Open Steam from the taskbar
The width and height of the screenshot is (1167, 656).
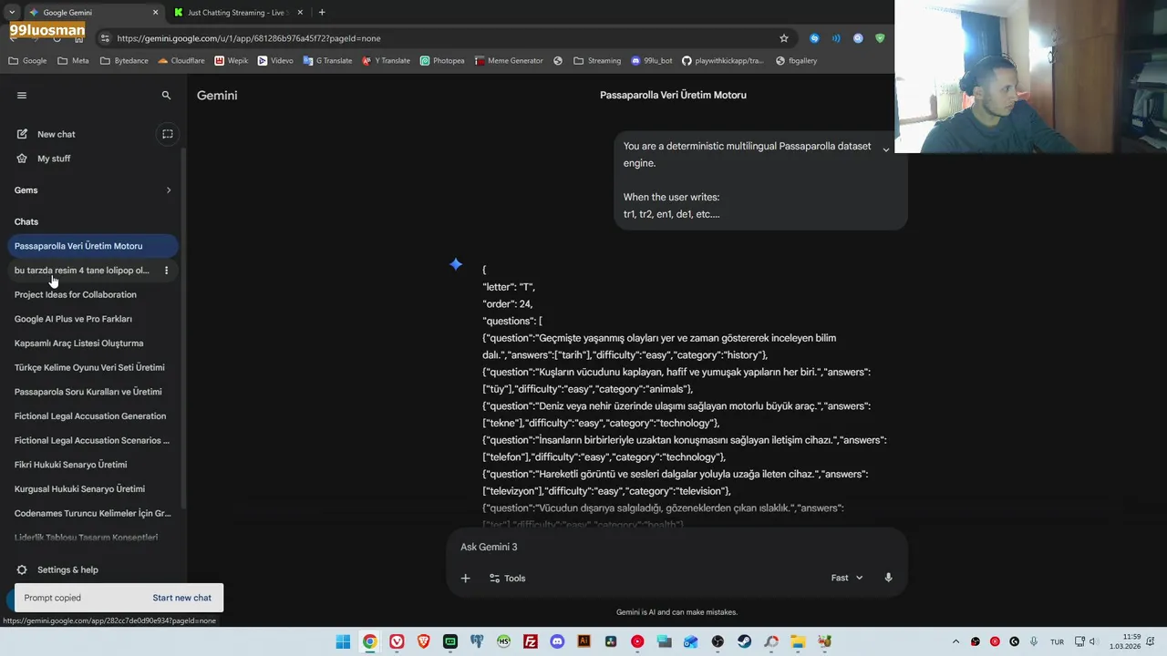(x=744, y=641)
